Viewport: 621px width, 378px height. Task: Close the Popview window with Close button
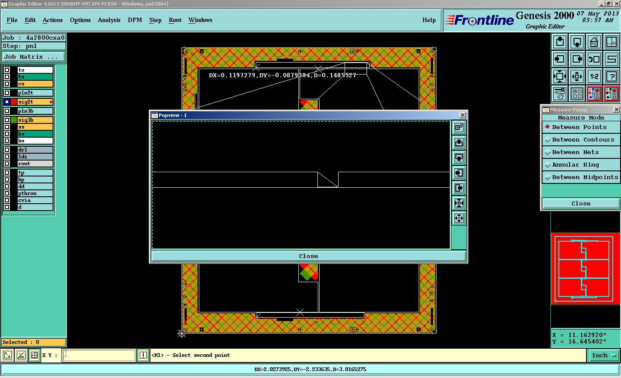click(308, 256)
